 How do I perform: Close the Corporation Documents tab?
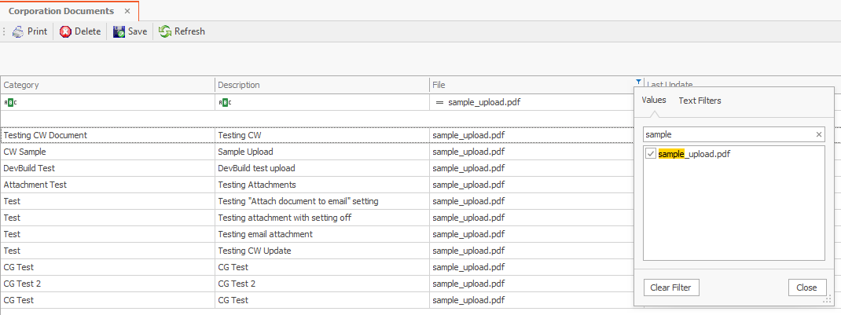127,11
